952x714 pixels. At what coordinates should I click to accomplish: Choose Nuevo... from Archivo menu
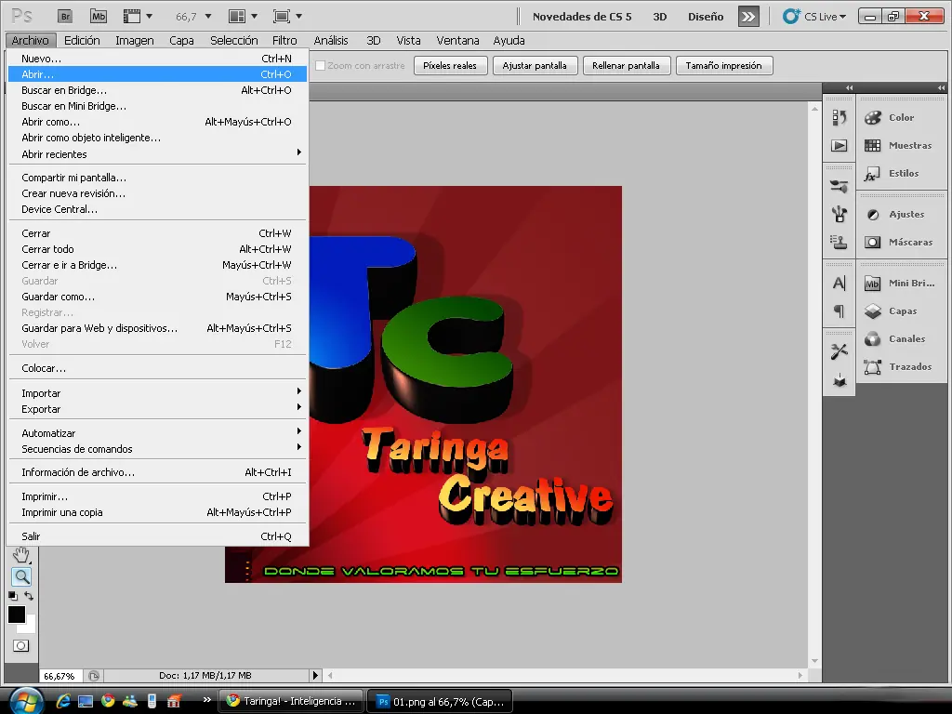click(x=157, y=59)
